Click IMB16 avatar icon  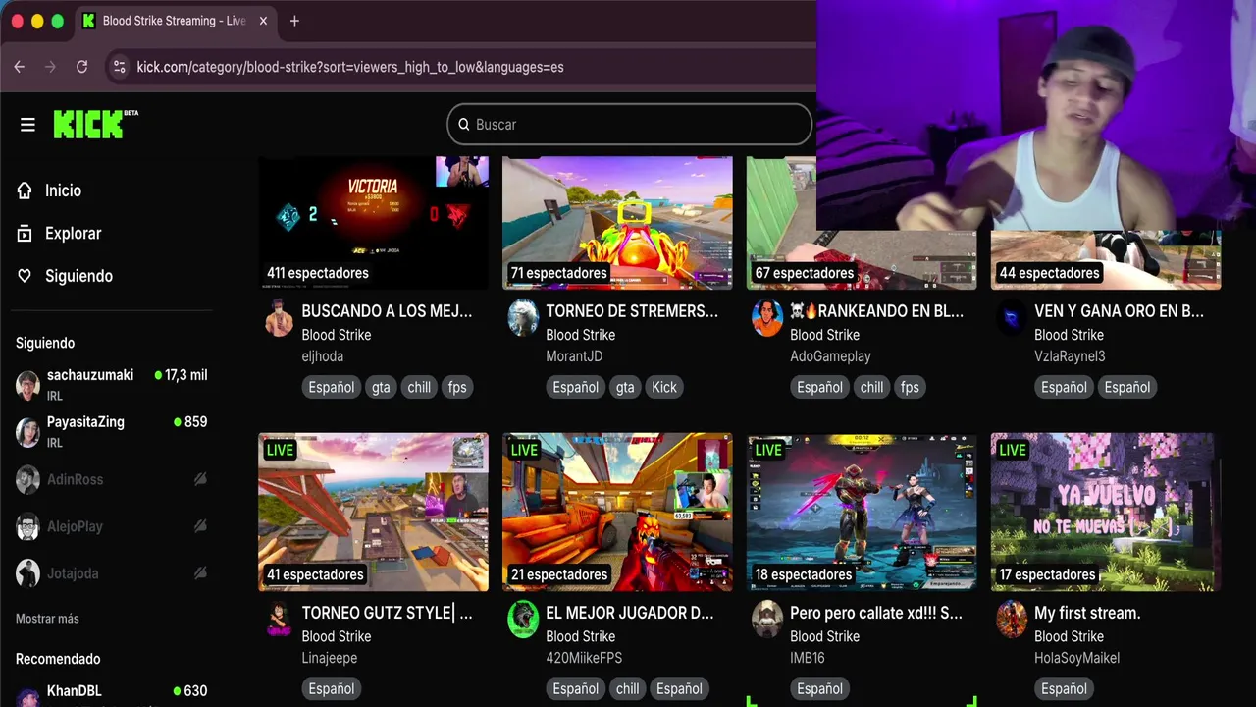pyautogui.click(x=767, y=620)
